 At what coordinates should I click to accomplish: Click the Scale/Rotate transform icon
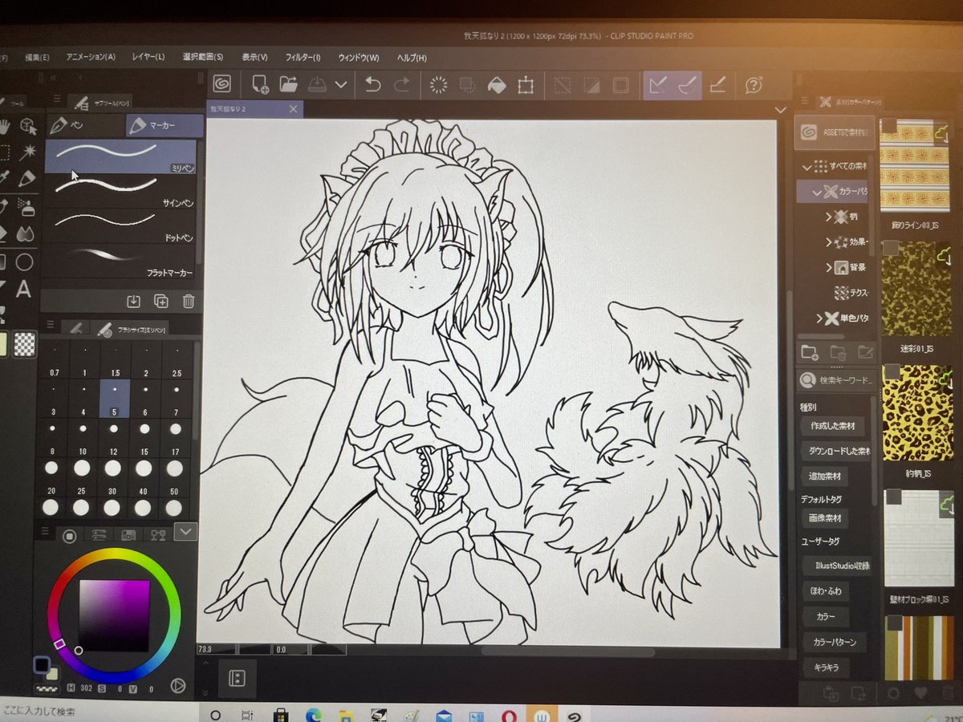pos(526,84)
